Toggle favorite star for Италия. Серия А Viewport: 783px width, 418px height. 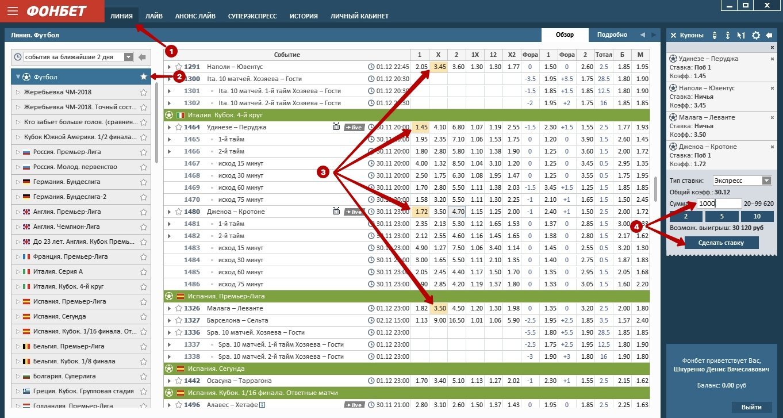[x=144, y=271]
